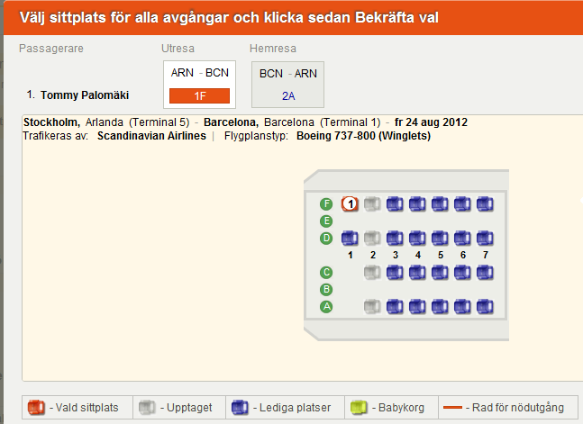
Task: Choose free seat 5D
Action: click(x=440, y=238)
